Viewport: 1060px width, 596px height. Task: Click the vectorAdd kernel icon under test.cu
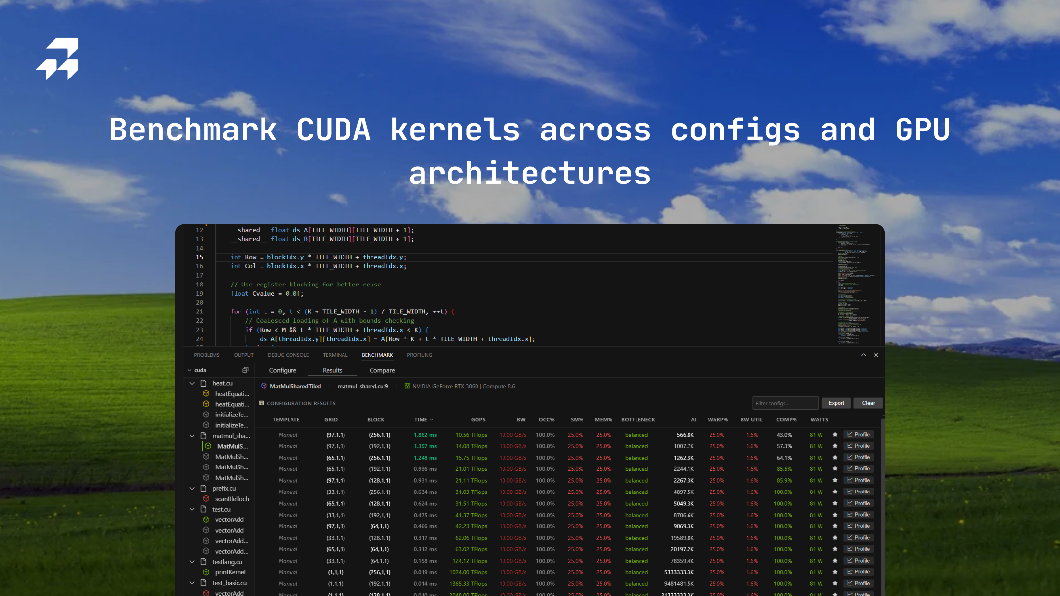(x=205, y=519)
